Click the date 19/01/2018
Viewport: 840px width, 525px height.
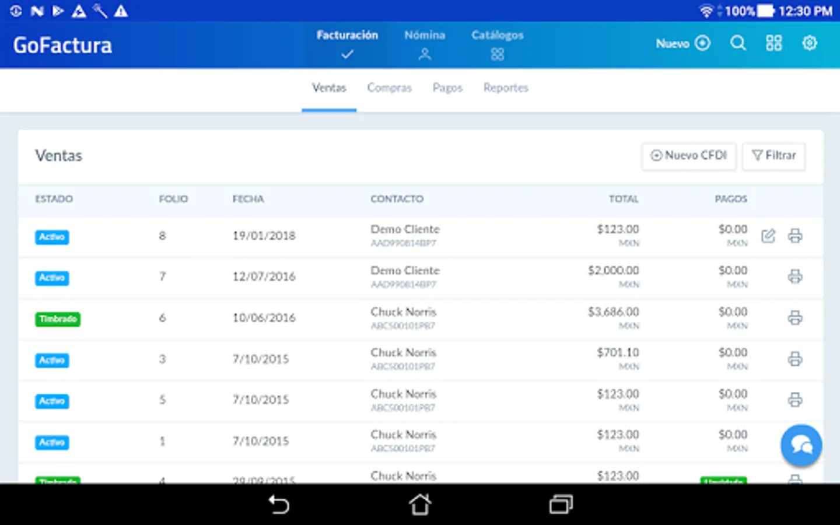(264, 236)
